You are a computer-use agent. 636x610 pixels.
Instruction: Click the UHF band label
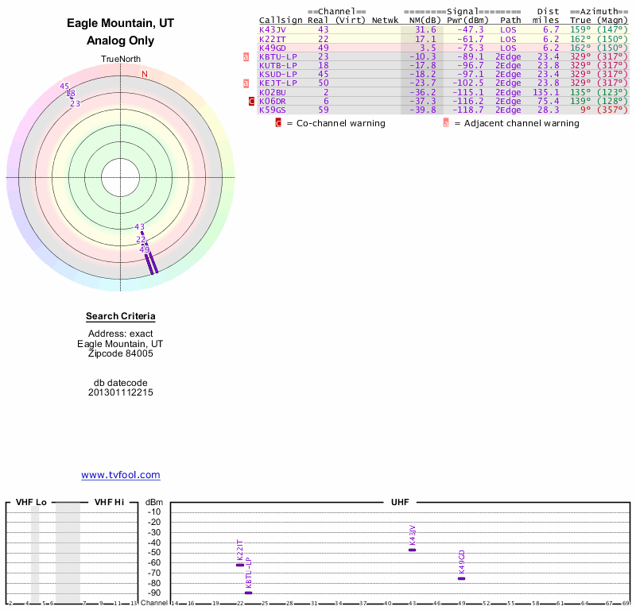click(400, 502)
